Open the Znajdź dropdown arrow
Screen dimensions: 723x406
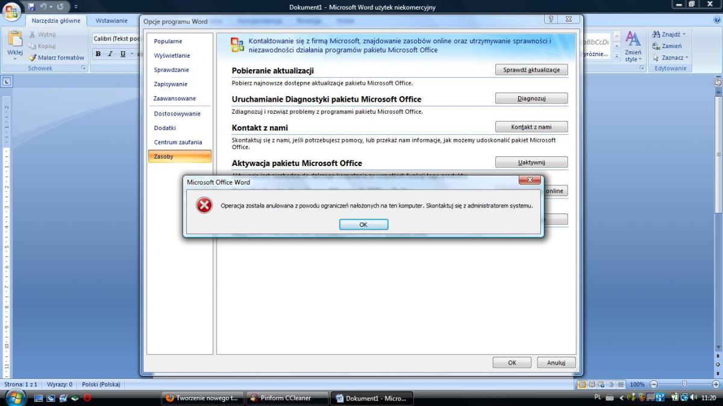pyautogui.click(x=684, y=34)
